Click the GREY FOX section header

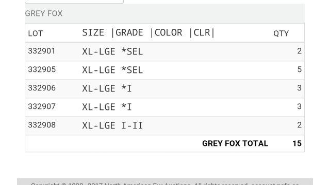point(44,13)
